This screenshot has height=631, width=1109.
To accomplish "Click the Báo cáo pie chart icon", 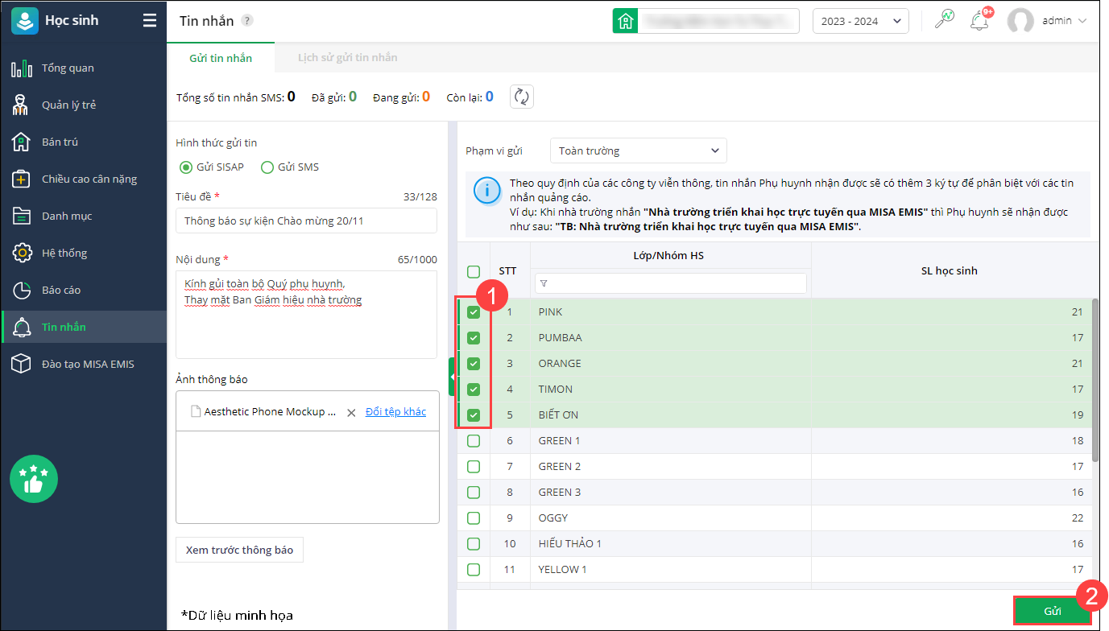I will click(x=22, y=290).
